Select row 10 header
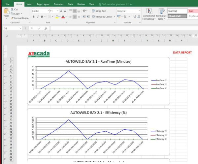The height and width of the screenshot is (164, 198). (11, 88)
